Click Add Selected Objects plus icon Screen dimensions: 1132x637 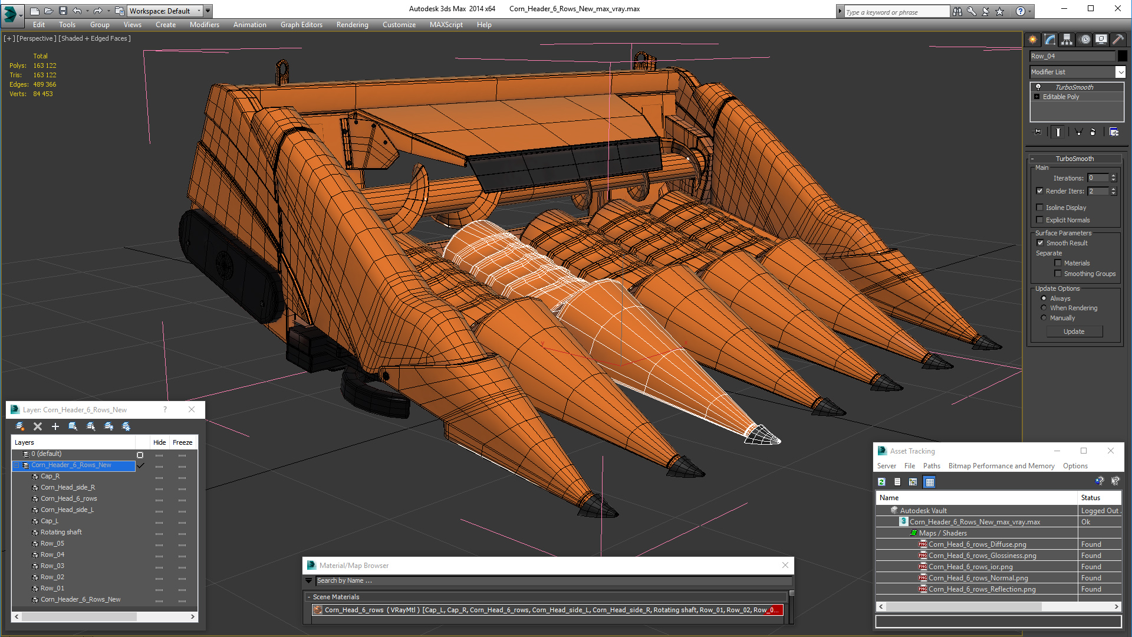pos(55,426)
